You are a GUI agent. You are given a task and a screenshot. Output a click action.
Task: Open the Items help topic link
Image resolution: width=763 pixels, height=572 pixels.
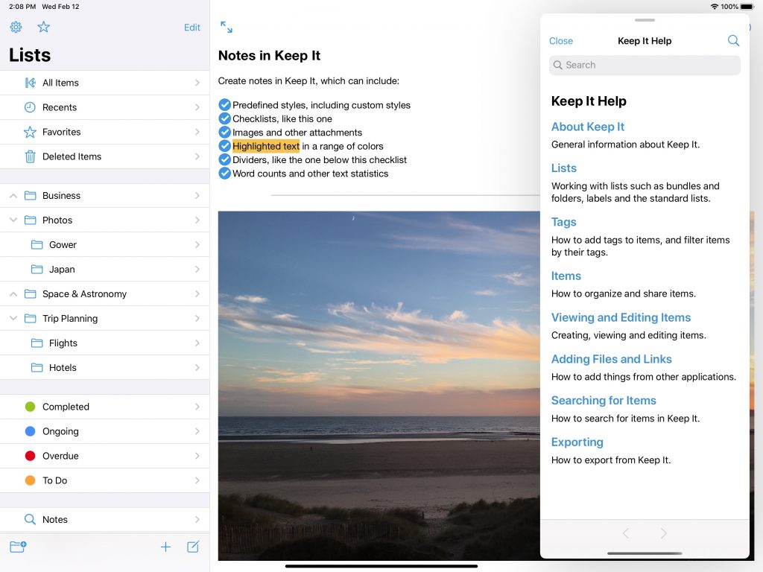point(566,276)
